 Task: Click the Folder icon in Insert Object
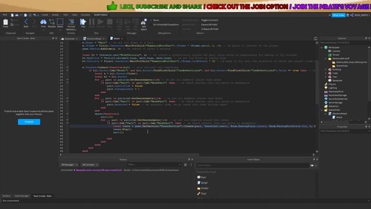[199, 188]
